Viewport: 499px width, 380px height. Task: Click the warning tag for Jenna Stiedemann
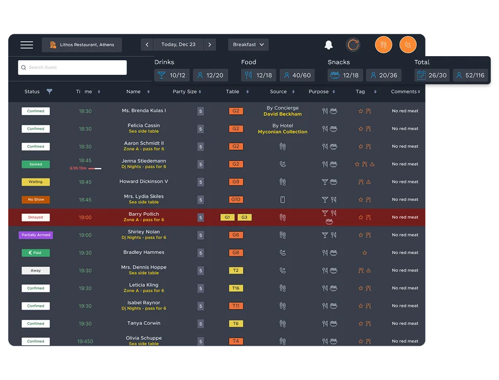[372, 164]
